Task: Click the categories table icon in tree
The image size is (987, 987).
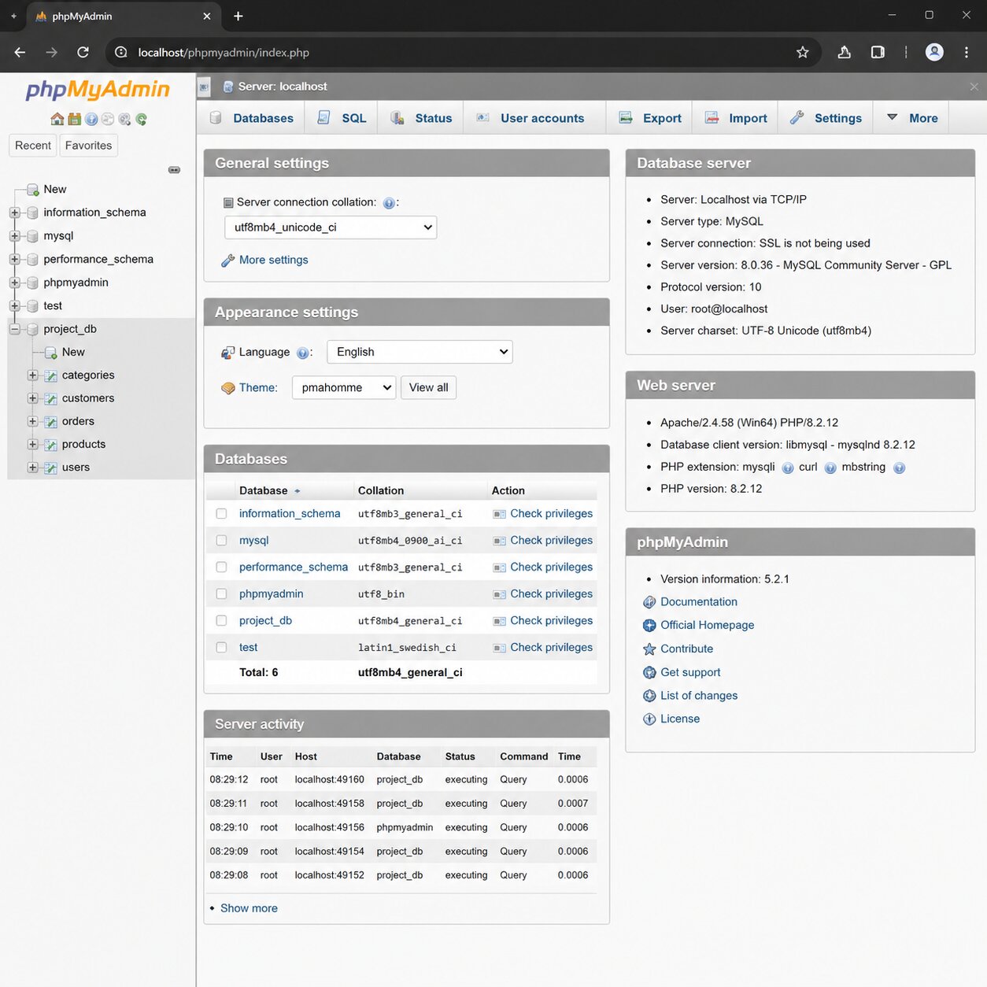Action: tap(51, 375)
